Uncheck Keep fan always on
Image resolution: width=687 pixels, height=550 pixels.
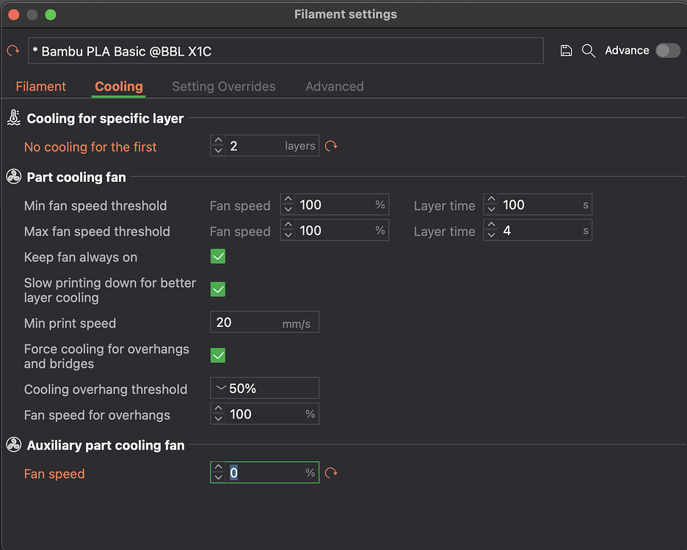[x=218, y=257]
